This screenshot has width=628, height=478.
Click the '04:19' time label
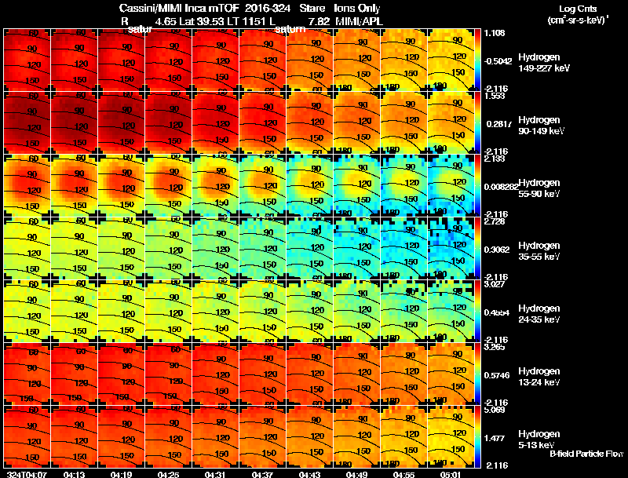coord(122,474)
